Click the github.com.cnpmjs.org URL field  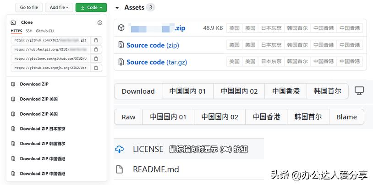[51, 67]
